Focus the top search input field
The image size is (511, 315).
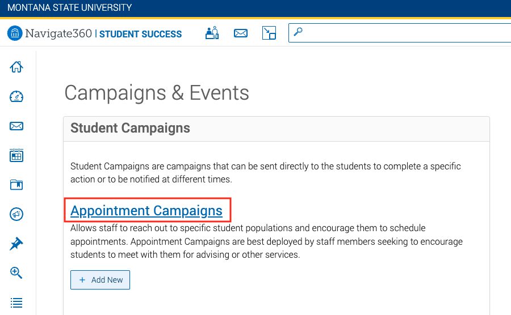click(400, 33)
